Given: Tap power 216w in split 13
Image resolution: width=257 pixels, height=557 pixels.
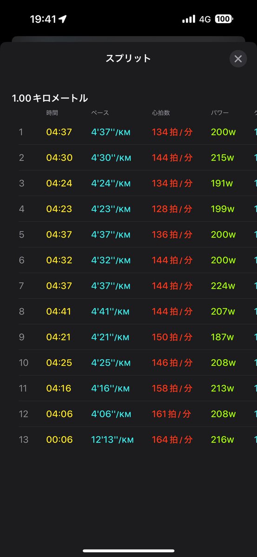Looking at the screenshot, I should pos(223,440).
